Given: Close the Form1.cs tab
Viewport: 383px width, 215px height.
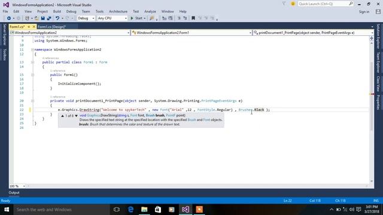Looking at the screenshot, I should [34, 26].
